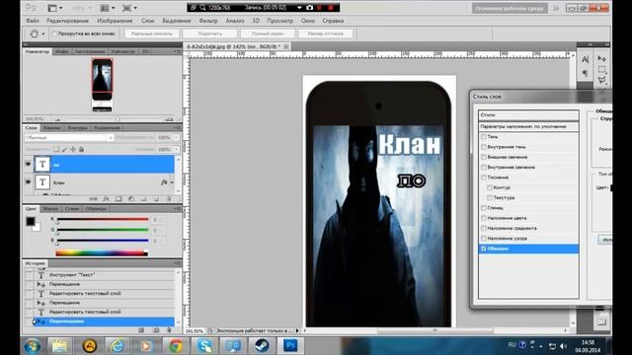The image size is (632, 355).
Task: Click the lock all padlock icon
Action: 81,149
